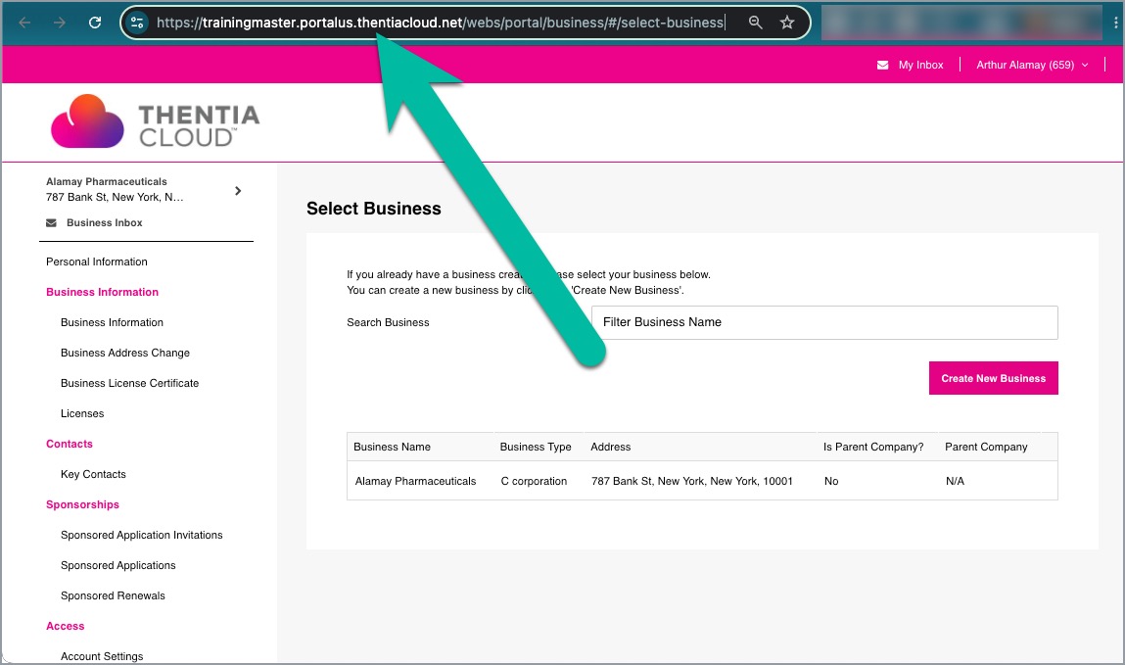Click the page URL in the address bar

click(x=440, y=23)
